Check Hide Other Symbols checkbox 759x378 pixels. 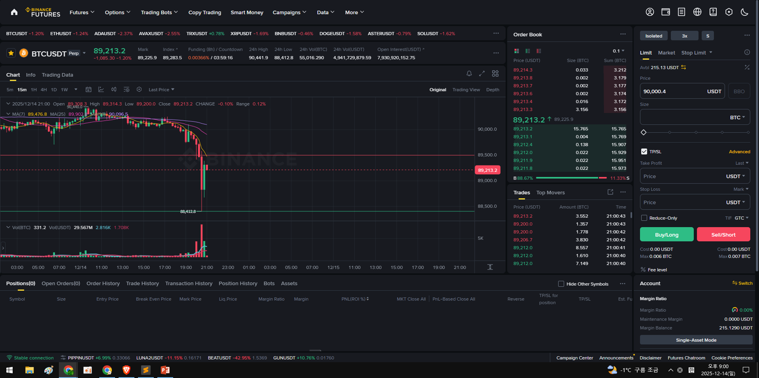[561, 284]
